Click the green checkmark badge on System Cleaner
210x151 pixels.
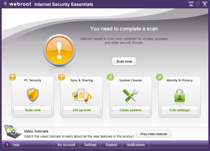pyautogui.click(x=110, y=77)
